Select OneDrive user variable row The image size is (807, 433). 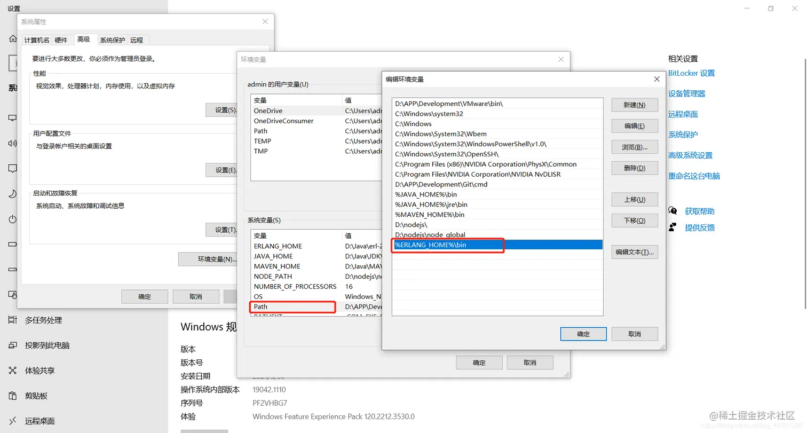[316, 111]
